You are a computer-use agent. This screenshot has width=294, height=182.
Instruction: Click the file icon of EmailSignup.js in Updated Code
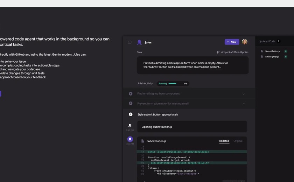point(262,57)
